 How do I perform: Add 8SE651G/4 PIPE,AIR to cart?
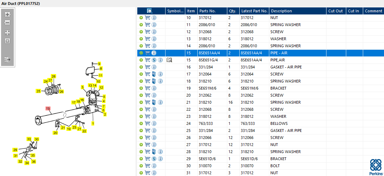coord(148,60)
